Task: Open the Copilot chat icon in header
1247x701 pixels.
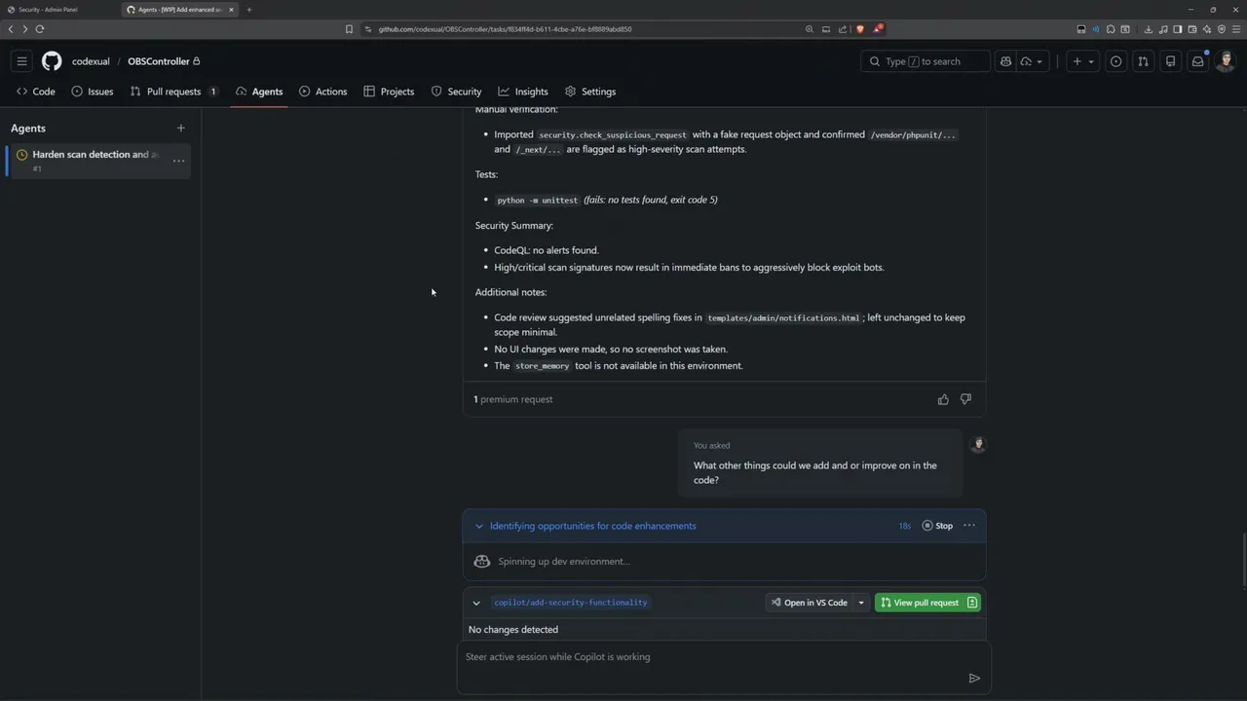Action: [1005, 61]
